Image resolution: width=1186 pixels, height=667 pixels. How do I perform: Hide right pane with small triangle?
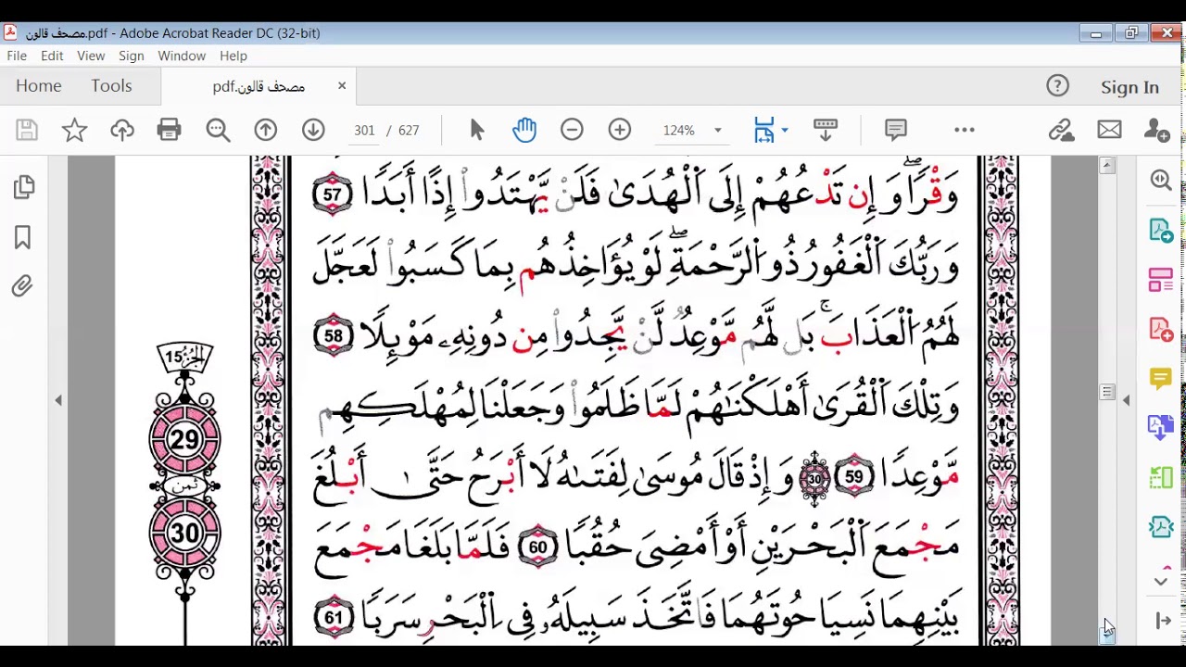pos(1126,400)
